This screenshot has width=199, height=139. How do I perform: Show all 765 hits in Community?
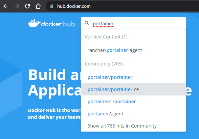133,126
